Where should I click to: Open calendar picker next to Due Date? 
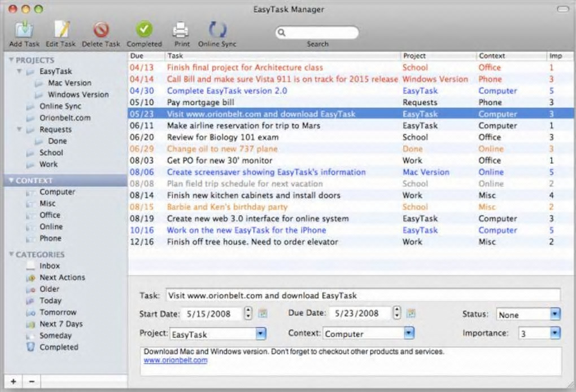pyautogui.click(x=411, y=314)
